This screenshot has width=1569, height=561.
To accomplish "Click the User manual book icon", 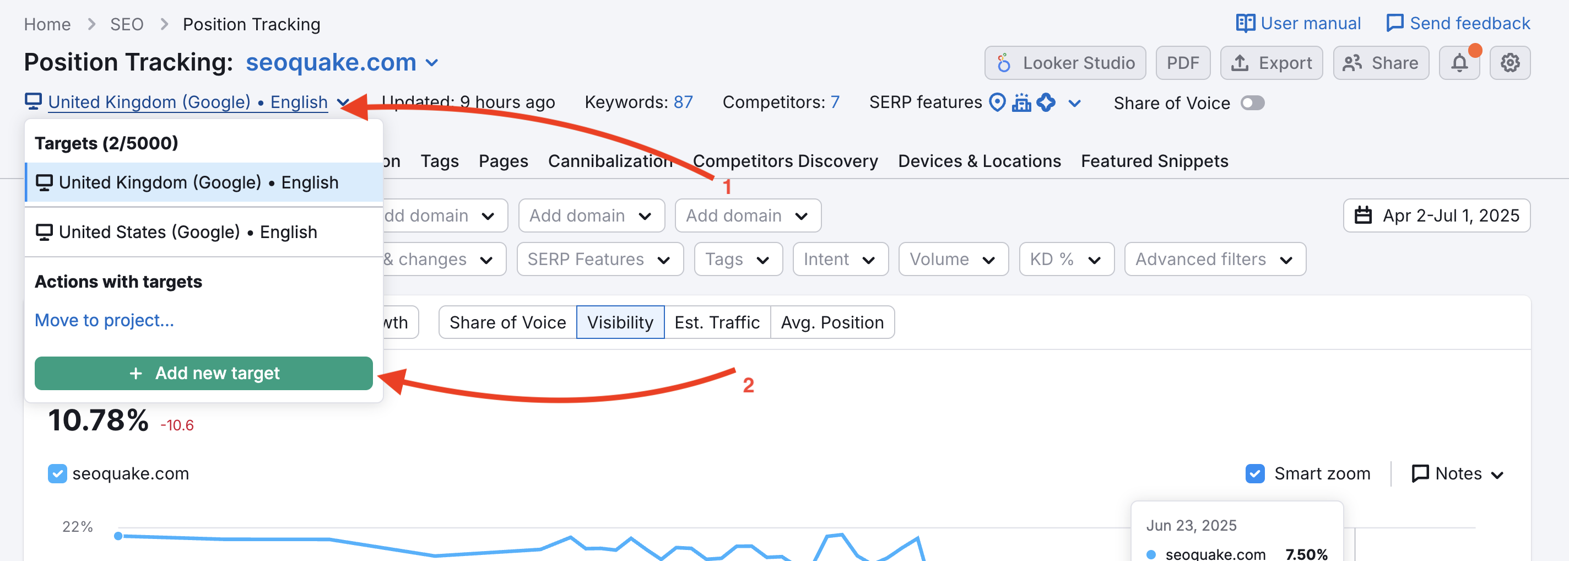I will [x=1245, y=23].
